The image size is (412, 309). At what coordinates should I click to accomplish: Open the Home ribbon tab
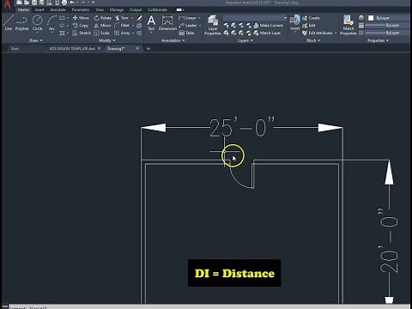click(x=23, y=9)
